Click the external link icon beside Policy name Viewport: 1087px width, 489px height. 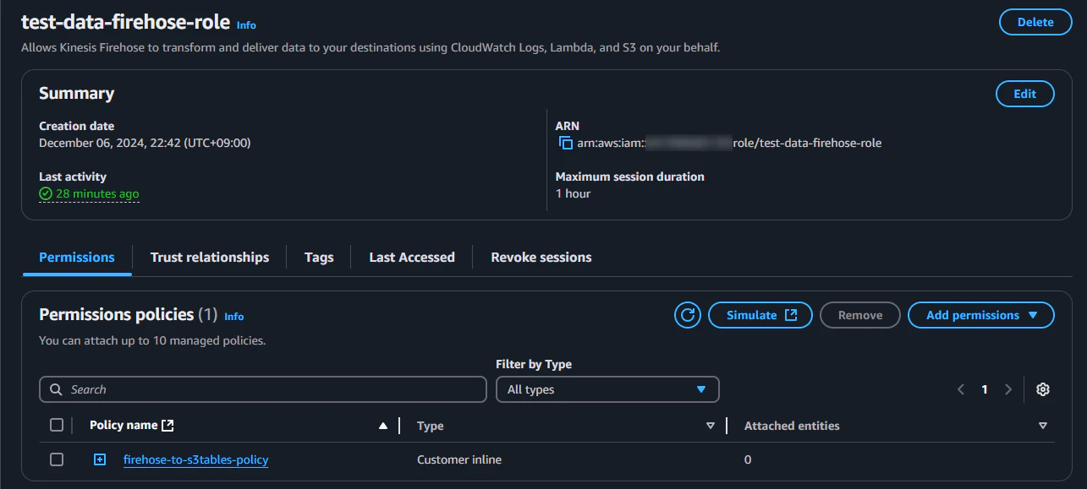tap(167, 426)
